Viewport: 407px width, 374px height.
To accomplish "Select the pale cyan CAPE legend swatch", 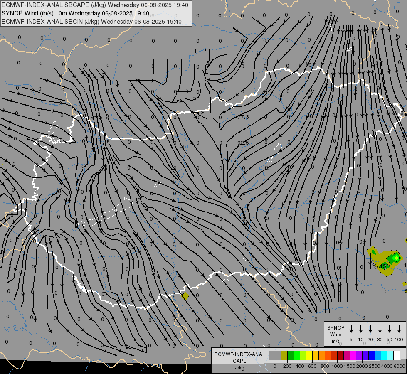I will pyautogui.click(x=390, y=355).
